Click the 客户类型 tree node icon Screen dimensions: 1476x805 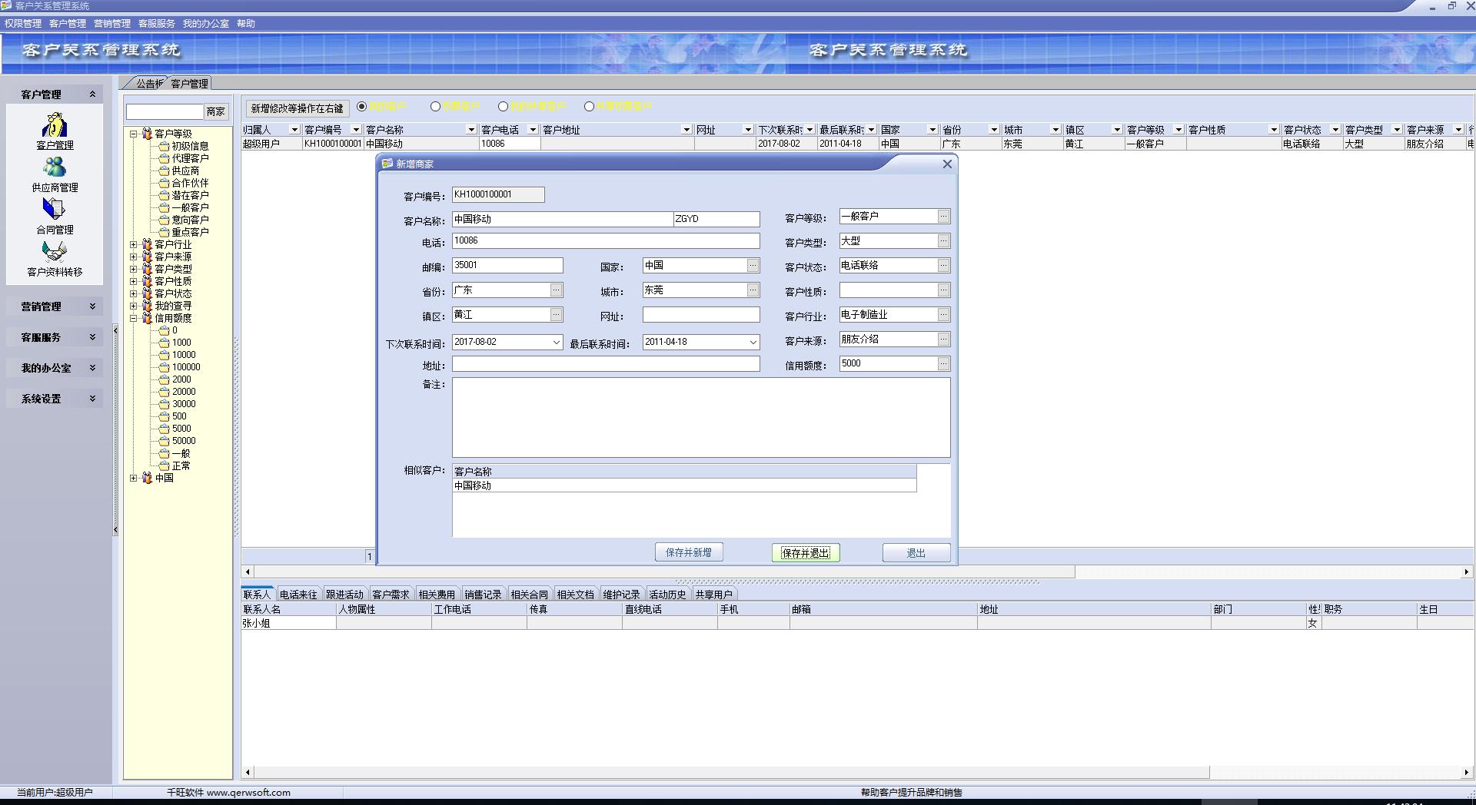click(x=147, y=269)
